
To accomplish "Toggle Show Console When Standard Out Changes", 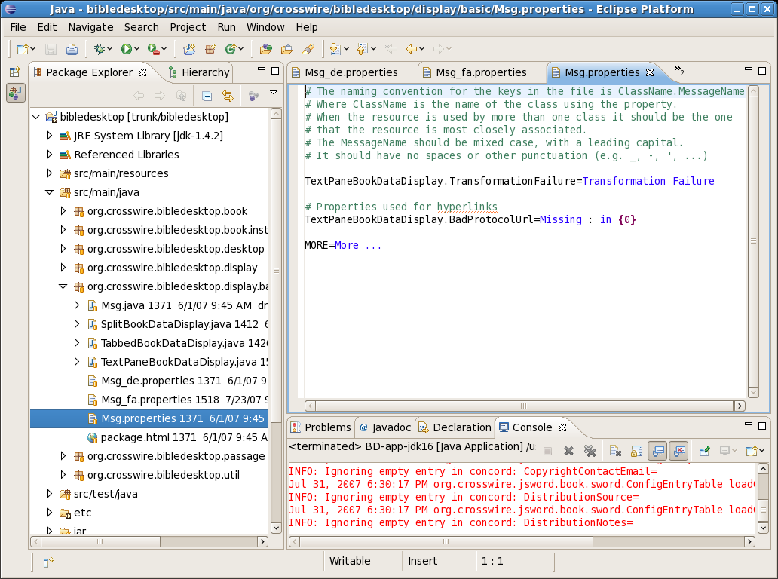I will (657, 451).
